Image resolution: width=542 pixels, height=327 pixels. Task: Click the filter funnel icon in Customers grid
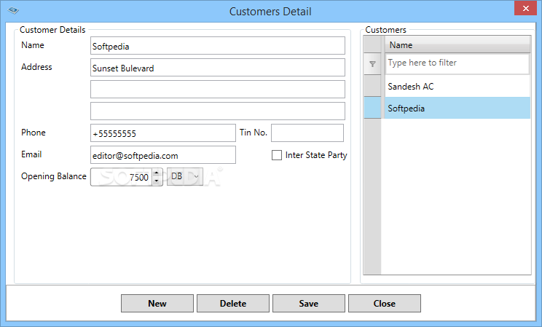[372, 64]
